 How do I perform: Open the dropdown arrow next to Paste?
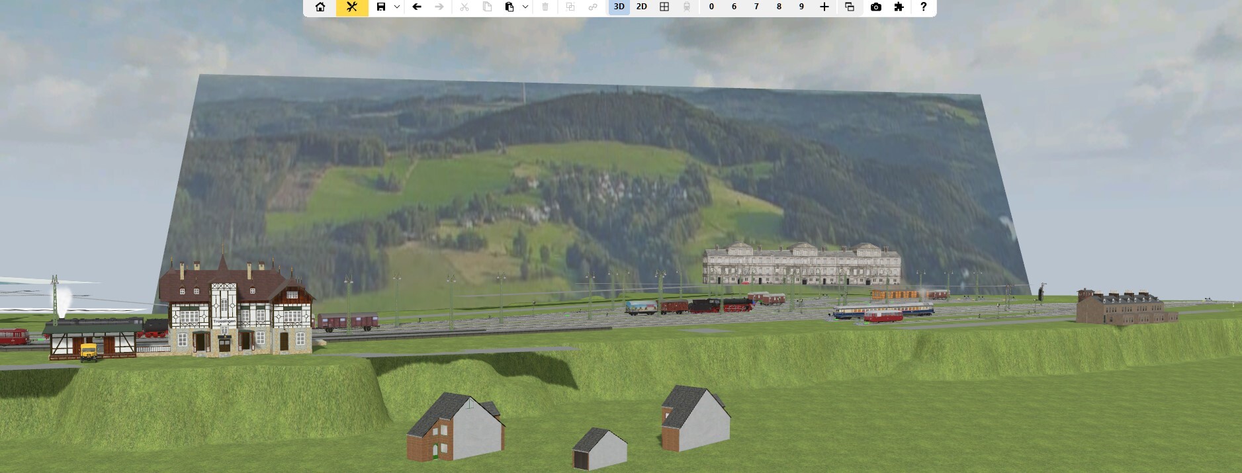(x=525, y=7)
